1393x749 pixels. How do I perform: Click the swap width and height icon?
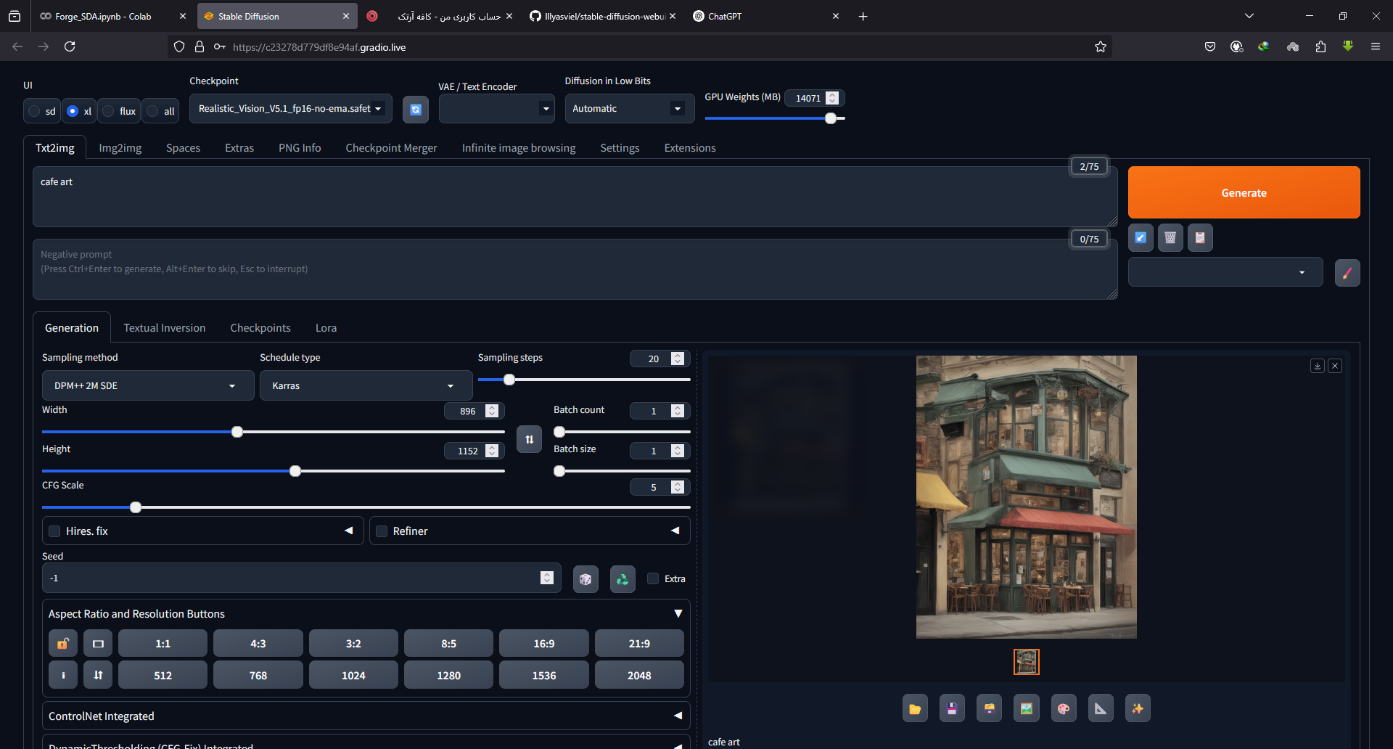529,439
